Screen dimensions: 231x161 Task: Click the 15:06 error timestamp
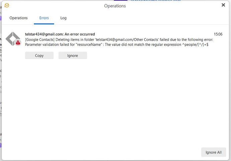click(x=218, y=34)
